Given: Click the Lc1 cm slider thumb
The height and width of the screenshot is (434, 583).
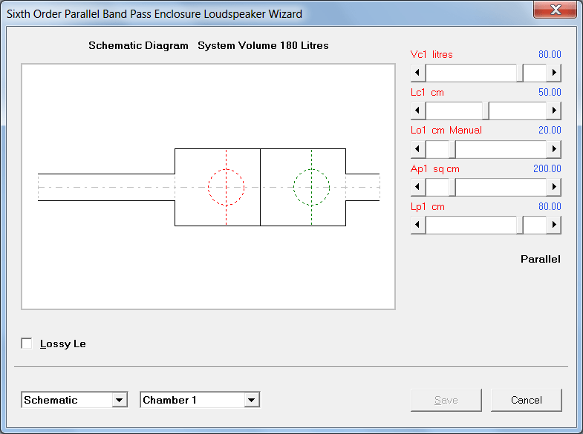Looking at the screenshot, I should point(486,111).
